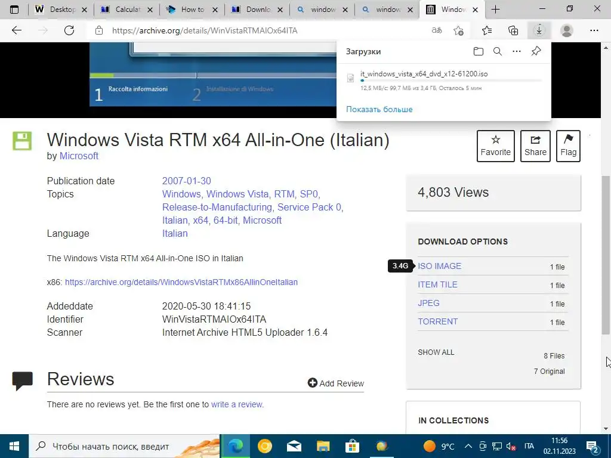
Task: Open the browser profile avatar
Action: (566, 30)
